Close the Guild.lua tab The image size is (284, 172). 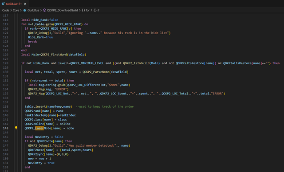click(x=25, y=4)
